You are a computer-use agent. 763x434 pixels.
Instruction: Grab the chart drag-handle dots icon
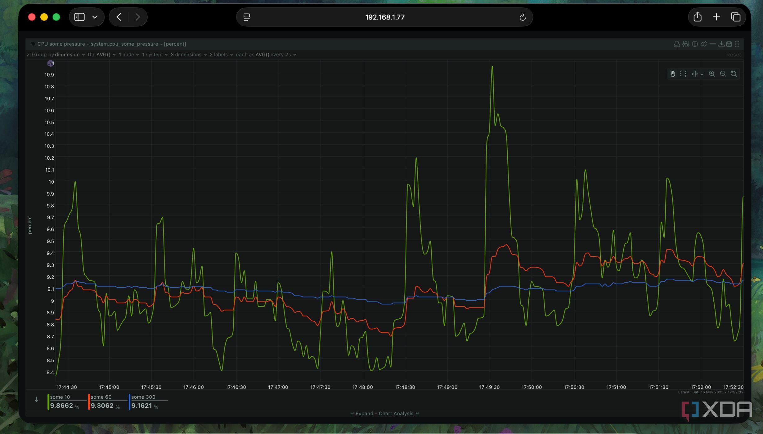pos(737,44)
